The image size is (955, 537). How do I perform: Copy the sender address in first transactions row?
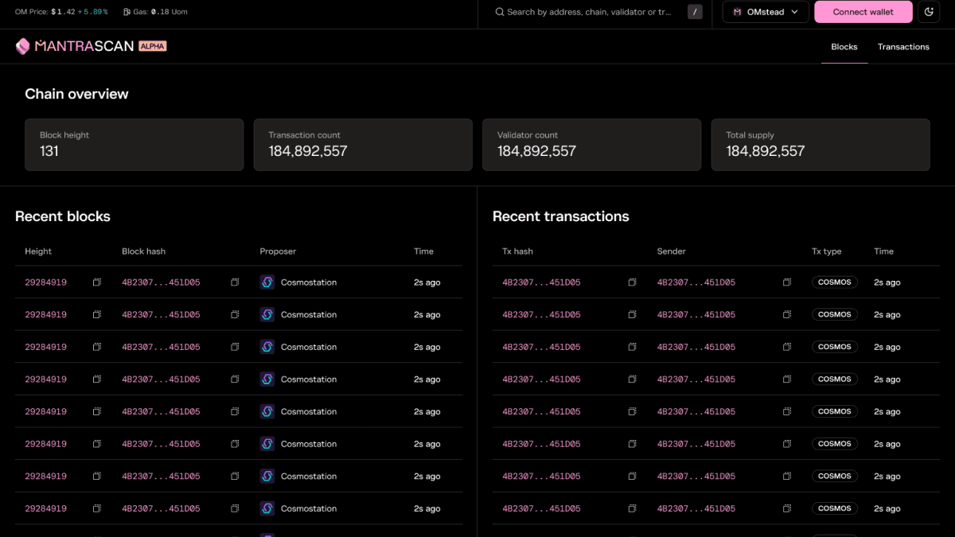[x=787, y=282]
